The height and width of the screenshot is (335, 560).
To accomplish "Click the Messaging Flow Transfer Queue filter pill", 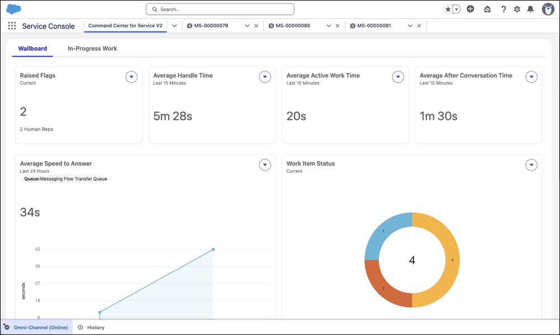I will click(66, 179).
